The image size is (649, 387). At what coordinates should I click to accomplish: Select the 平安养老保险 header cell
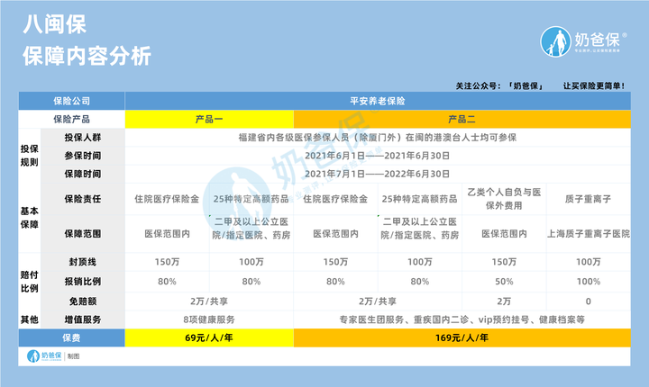(378, 101)
